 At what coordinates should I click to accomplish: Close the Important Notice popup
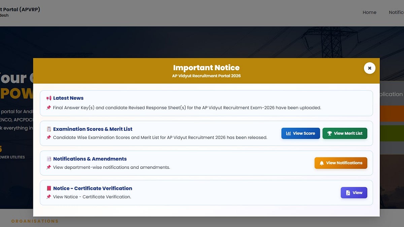point(369,68)
